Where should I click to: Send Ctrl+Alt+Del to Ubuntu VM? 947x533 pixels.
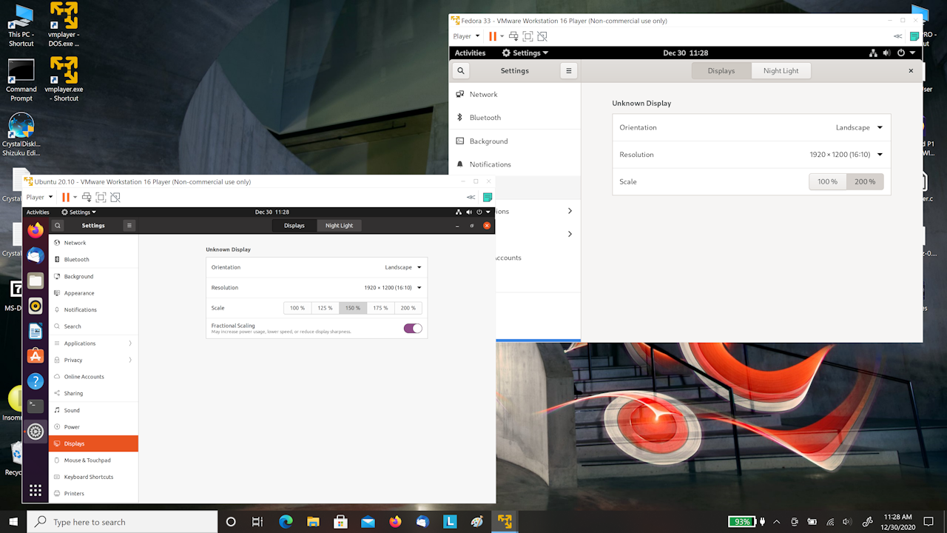point(87,197)
